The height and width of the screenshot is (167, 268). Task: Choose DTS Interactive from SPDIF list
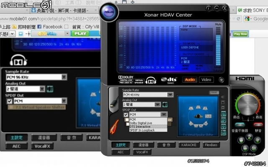click(148, 127)
